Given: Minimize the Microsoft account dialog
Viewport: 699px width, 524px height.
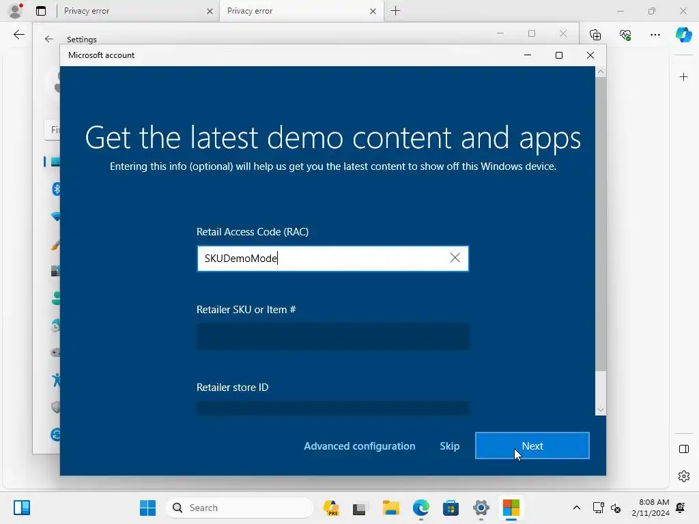Looking at the screenshot, I should coord(528,55).
